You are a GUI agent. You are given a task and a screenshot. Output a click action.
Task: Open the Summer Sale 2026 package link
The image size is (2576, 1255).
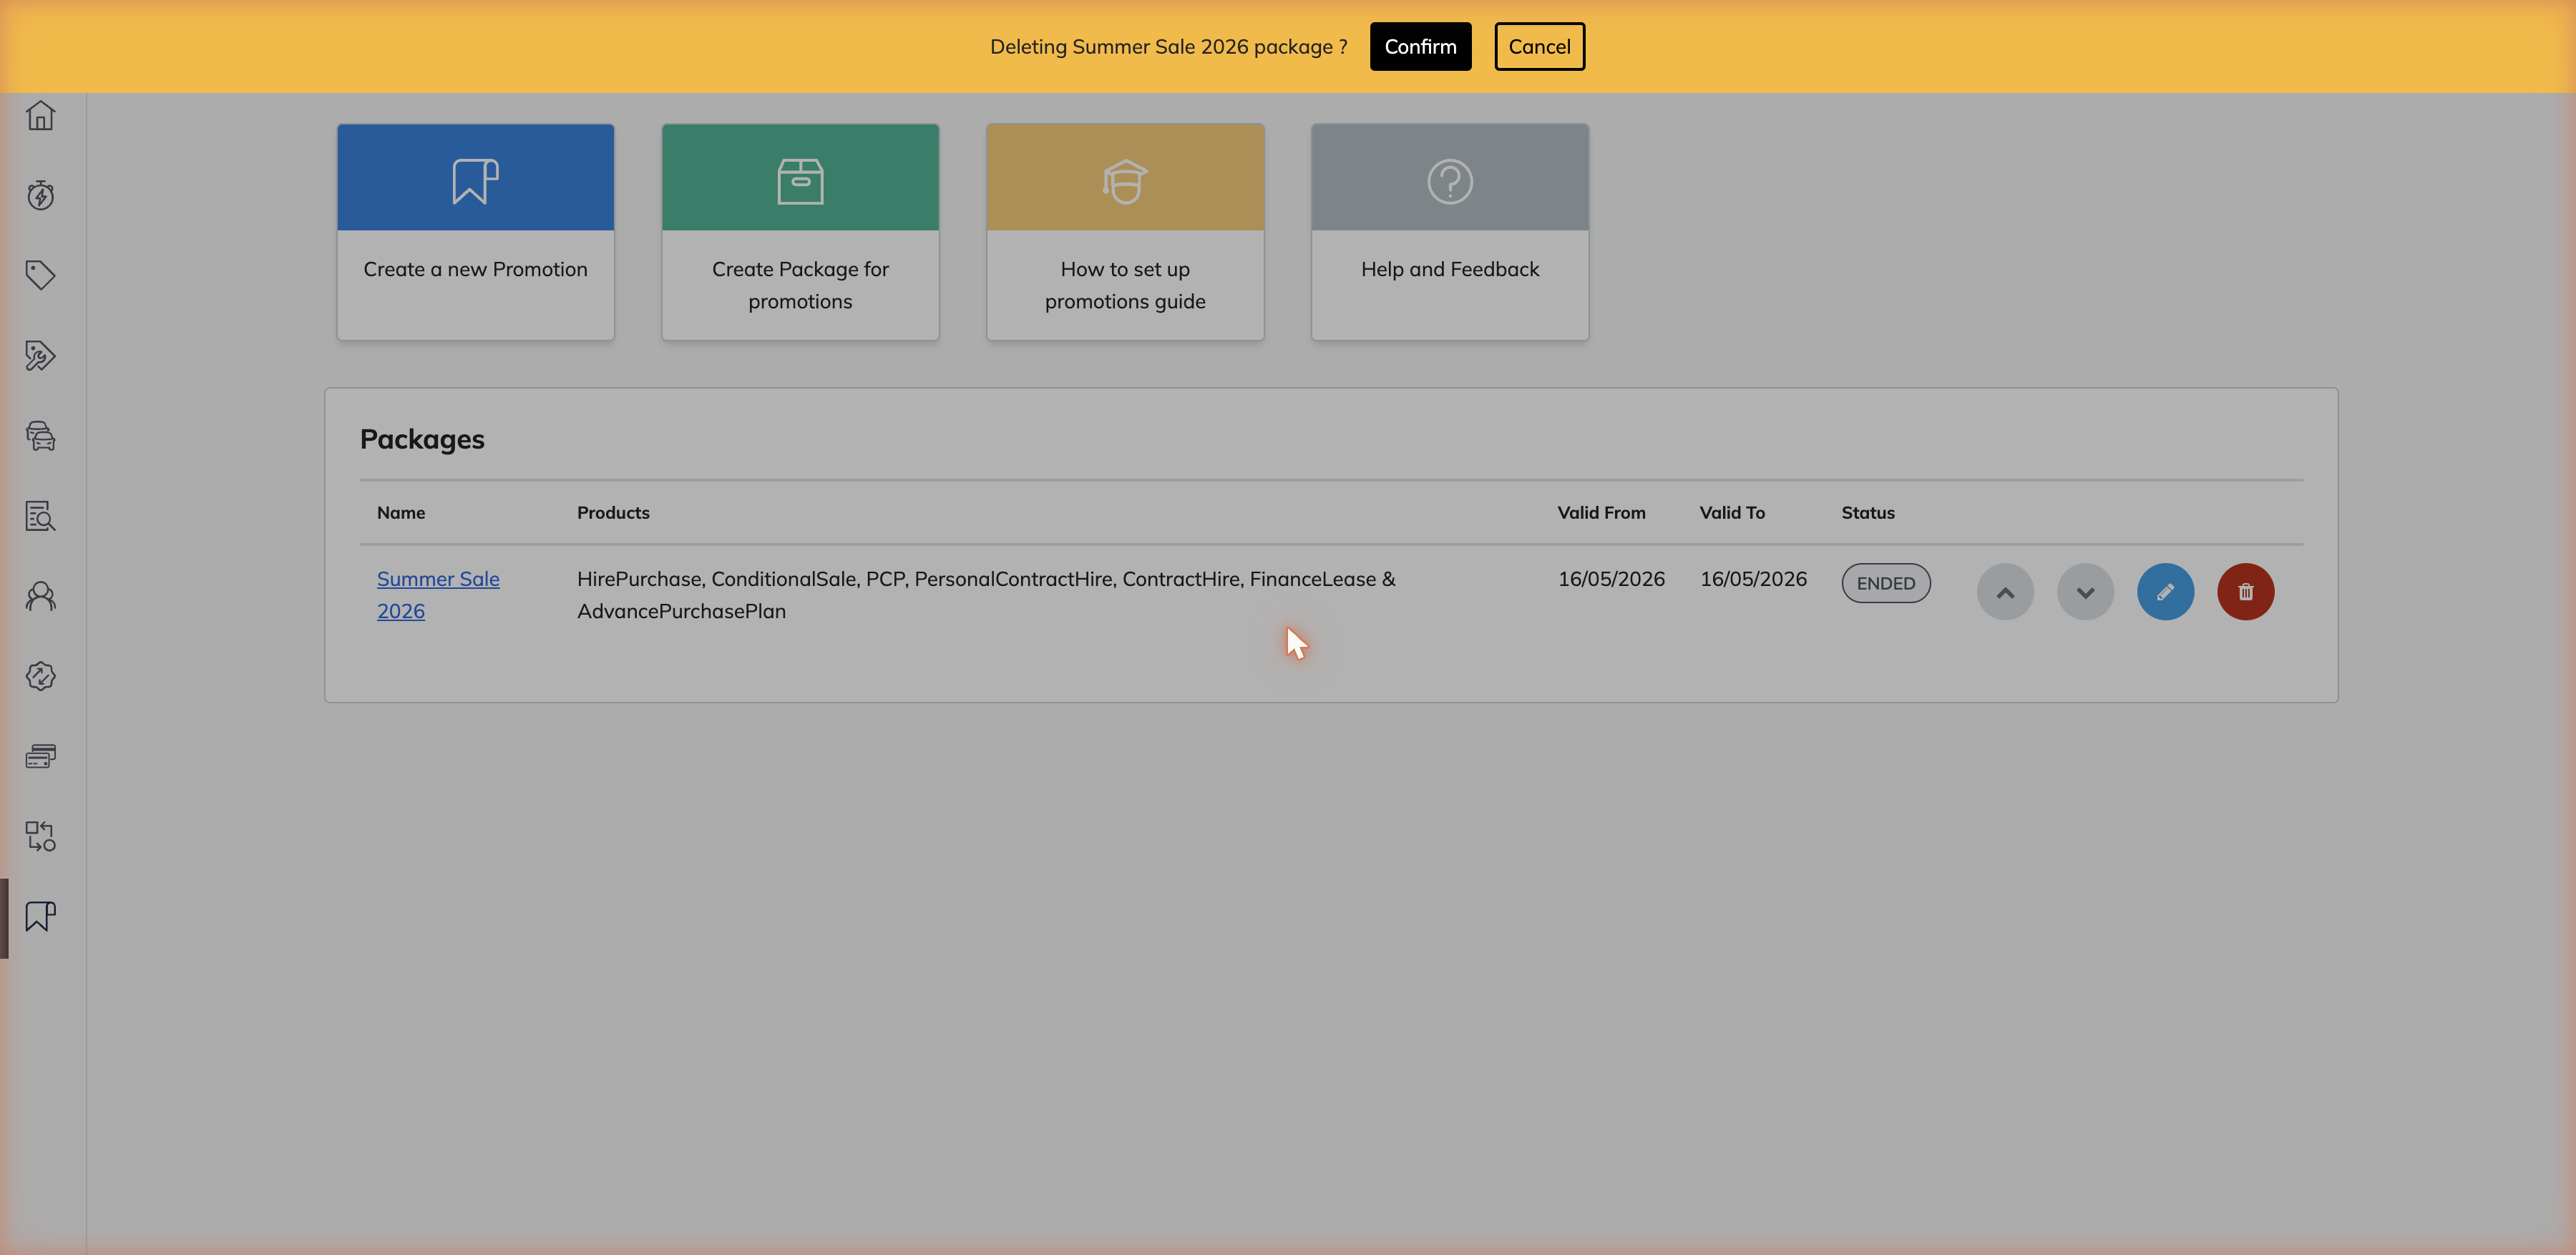(x=438, y=595)
